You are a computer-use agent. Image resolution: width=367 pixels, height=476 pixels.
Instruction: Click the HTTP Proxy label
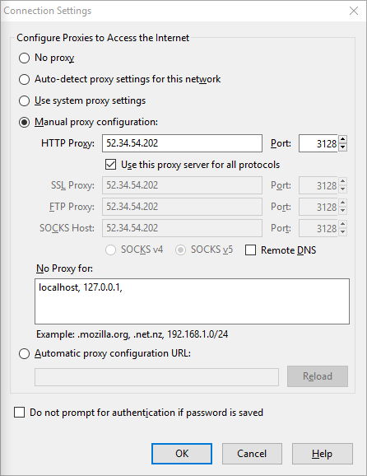point(67,143)
